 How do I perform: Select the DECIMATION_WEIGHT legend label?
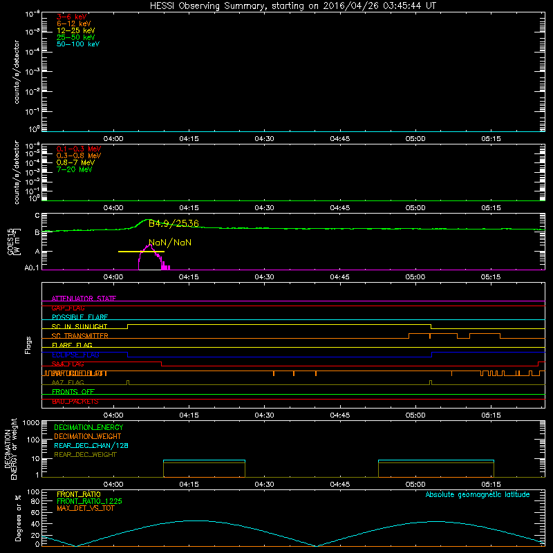(x=88, y=436)
